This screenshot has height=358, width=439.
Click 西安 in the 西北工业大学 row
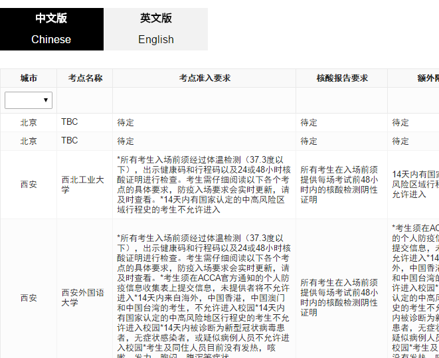pyautogui.click(x=29, y=185)
